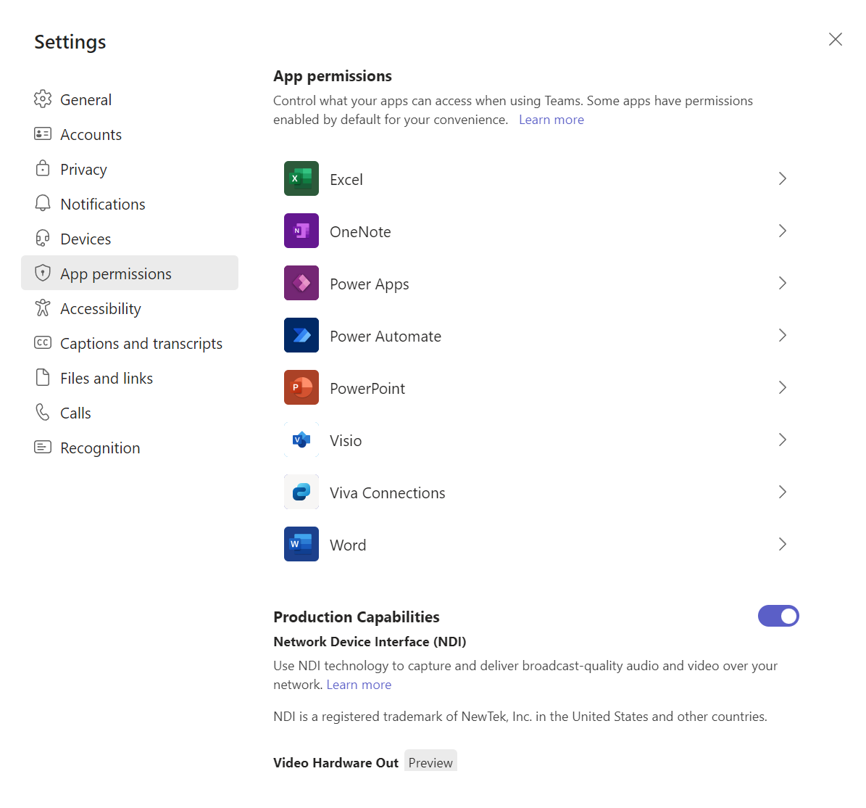Image resolution: width=866 pixels, height=808 pixels.
Task: Expand PowerPoint permissions chevron
Action: [782, 387]
